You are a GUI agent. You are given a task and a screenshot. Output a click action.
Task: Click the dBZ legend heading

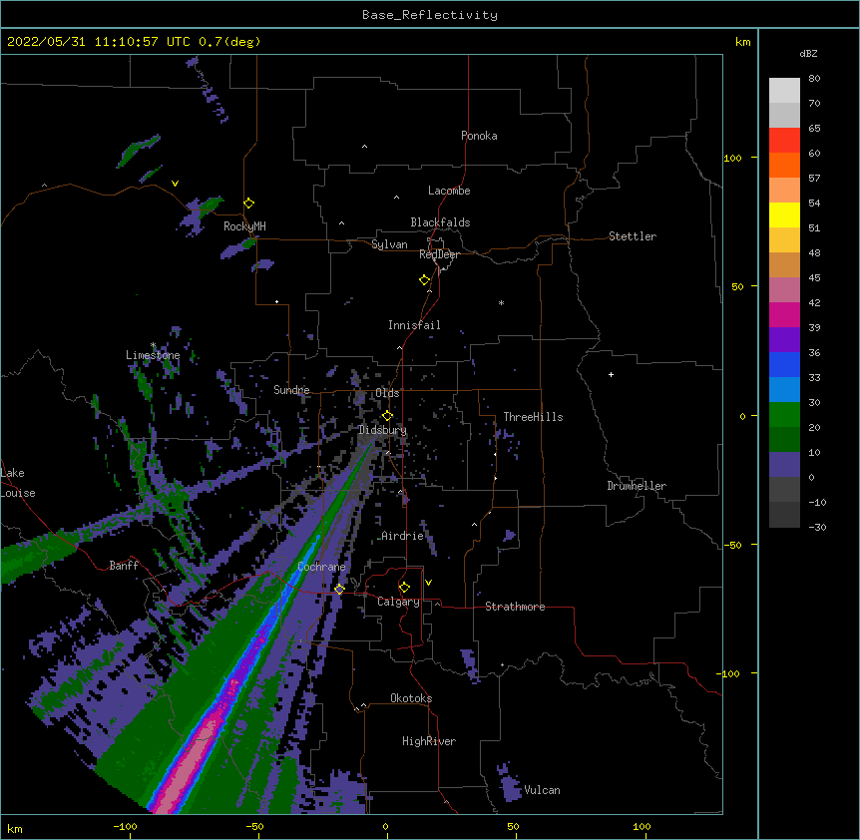coord(808,53)
